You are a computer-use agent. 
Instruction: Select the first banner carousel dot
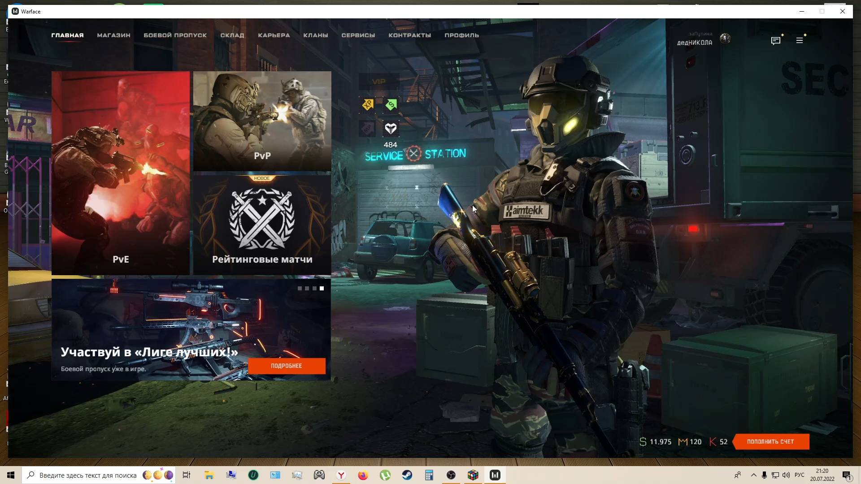click(x=300, y=289)
